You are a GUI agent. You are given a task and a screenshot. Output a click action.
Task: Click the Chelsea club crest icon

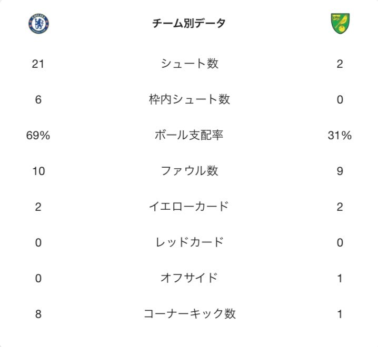click(38, 24)
